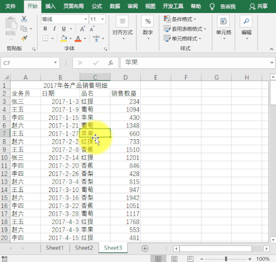276x262 pixels.
Task: Click the Cut scissors icon
Action: point(24,19)
